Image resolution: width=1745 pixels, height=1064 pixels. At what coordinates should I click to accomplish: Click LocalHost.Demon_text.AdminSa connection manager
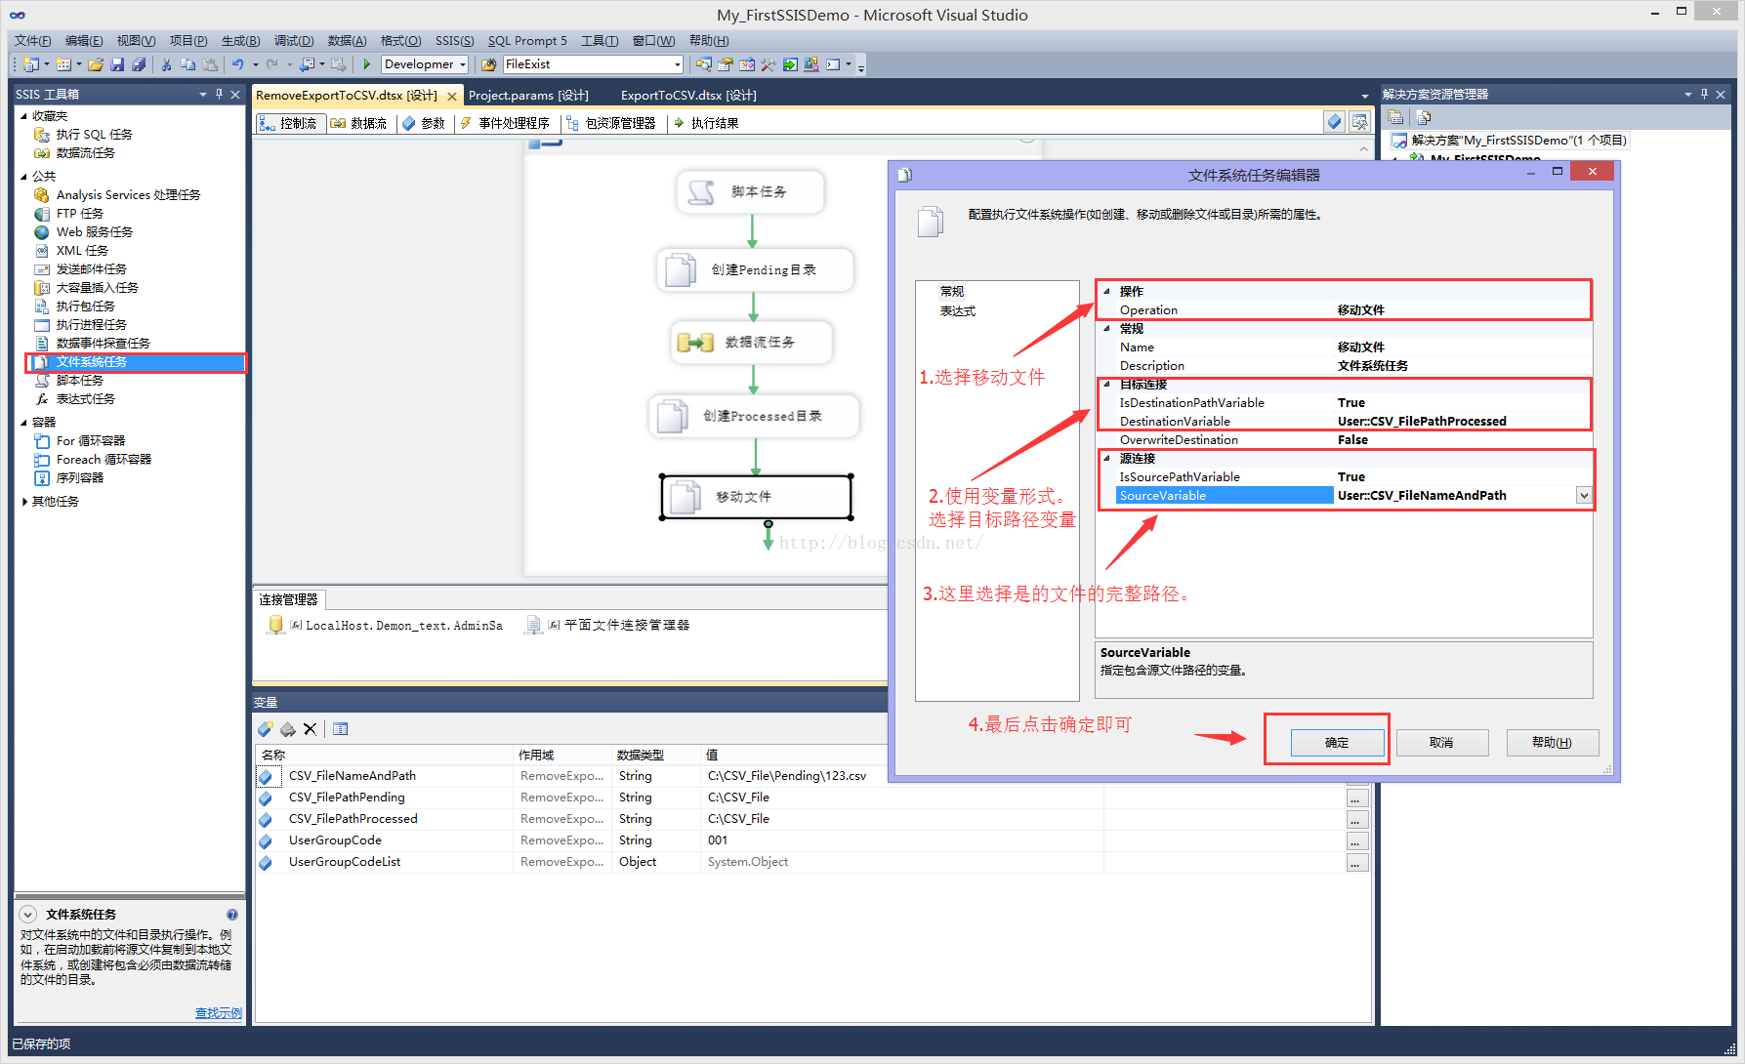coord(385,625)
